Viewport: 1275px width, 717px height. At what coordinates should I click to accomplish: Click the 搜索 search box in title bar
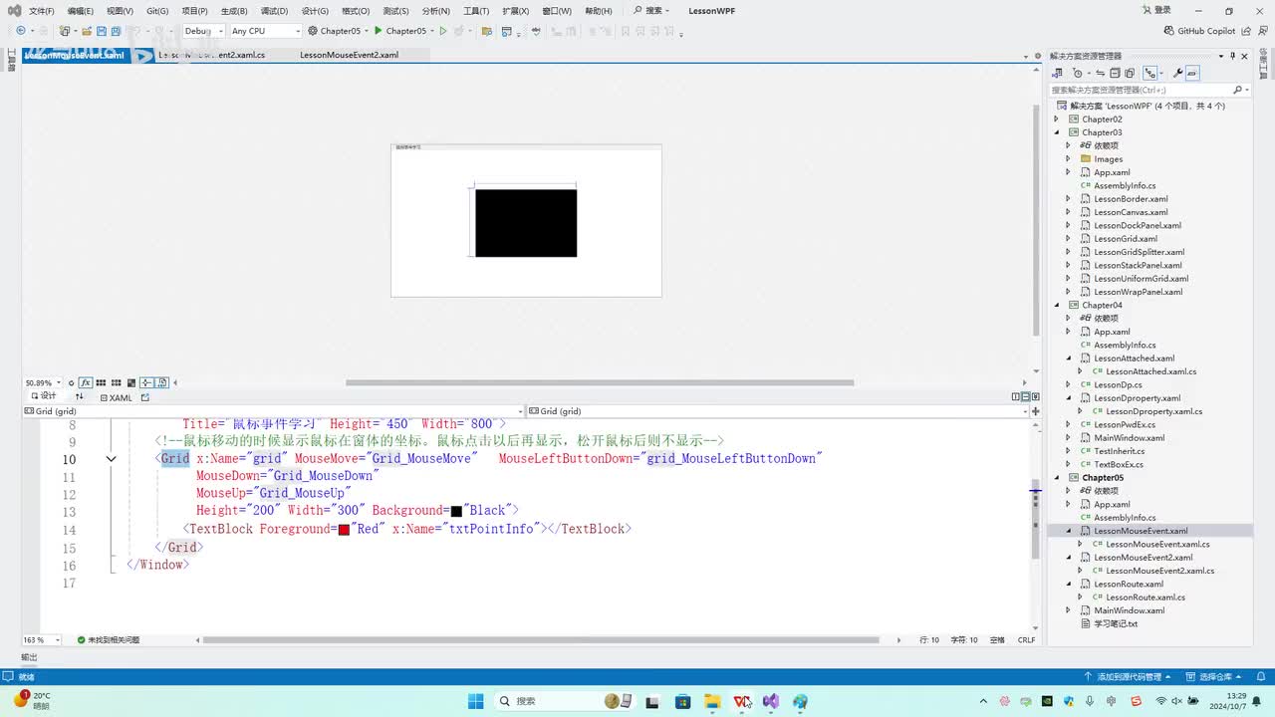click(x=652, y=11)
